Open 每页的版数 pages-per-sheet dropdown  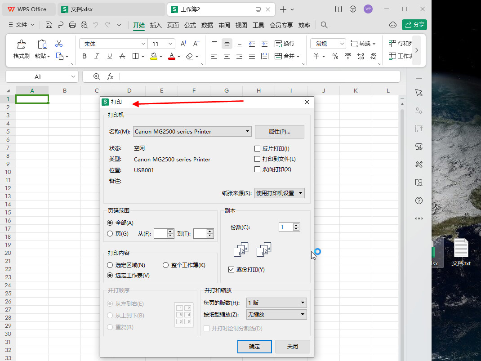coord(276,303)
